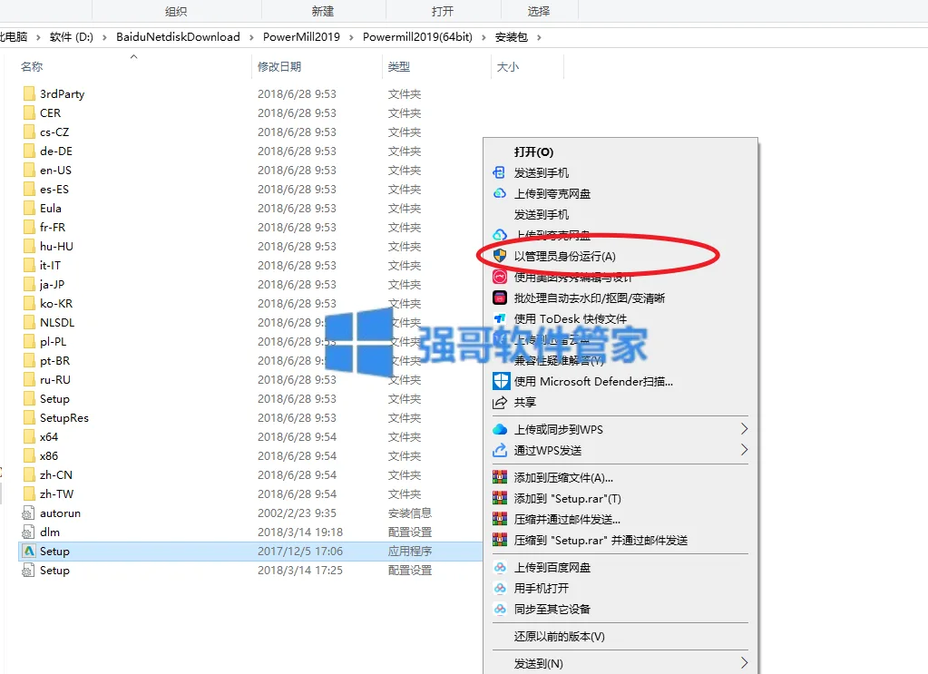The height and width of the screenshot is (674, 928).
Task: Expand the breadcrumb chevron after Powermill2019(64bit)
Action: (x=484, y=37)
